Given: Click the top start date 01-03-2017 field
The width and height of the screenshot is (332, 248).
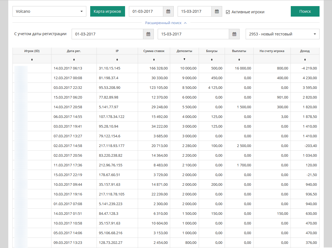Looking at the screenshot, I should pos(146,12).
